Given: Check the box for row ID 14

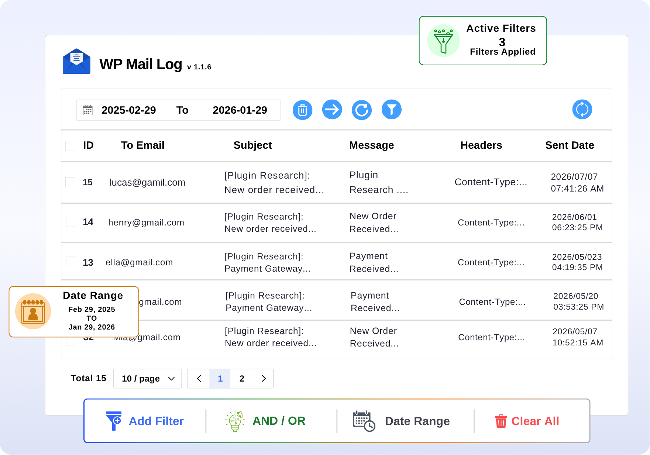Looking at the screenshot, I should tap(71, 222).
